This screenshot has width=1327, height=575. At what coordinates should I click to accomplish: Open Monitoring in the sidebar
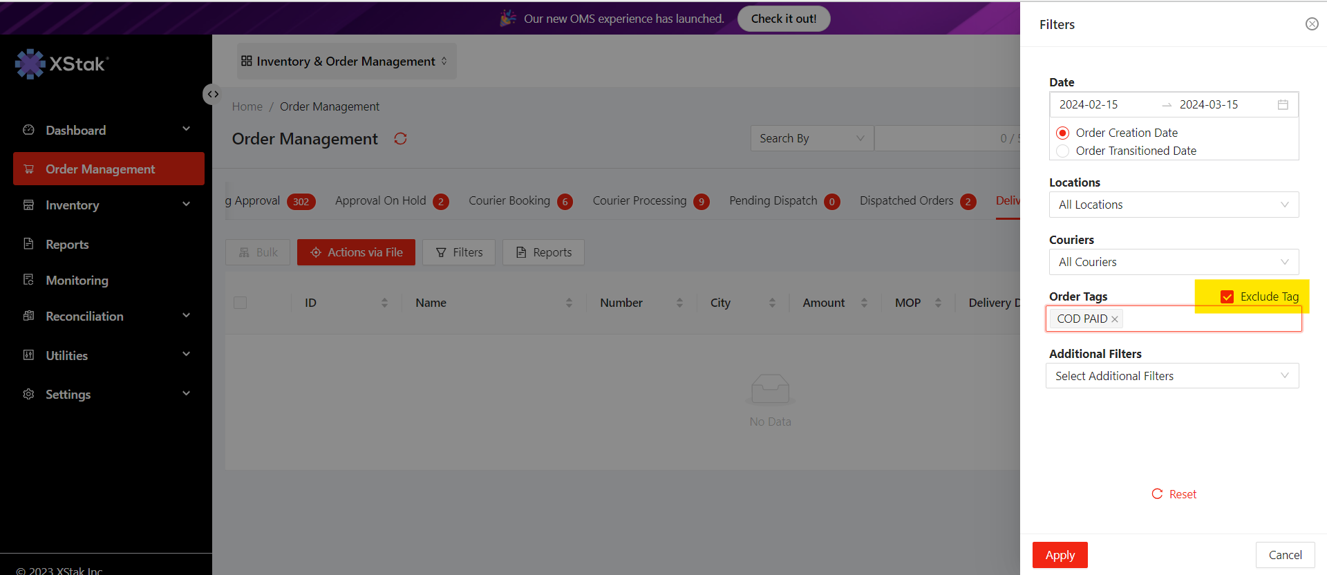(77, 281)
